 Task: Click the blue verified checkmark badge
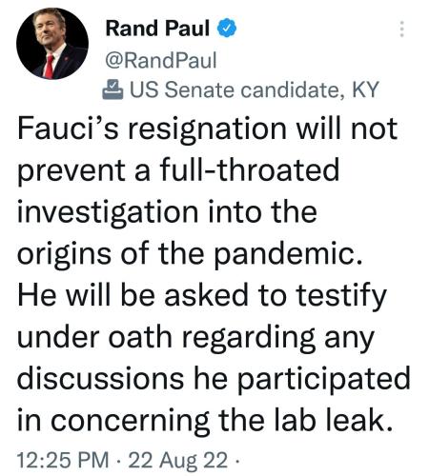tap(227, 29)
